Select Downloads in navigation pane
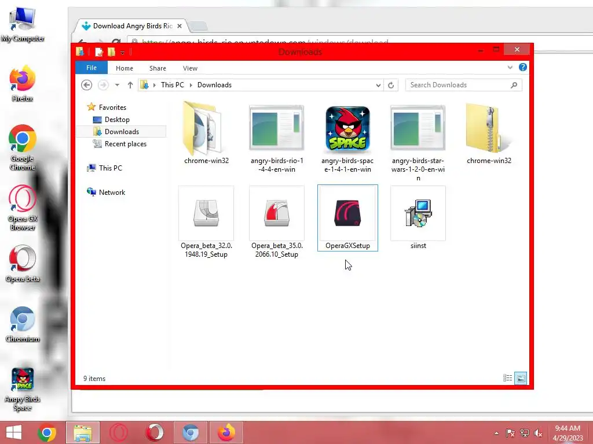The height and width of the screenshot is (444, 593). click(x=122, y=131)
